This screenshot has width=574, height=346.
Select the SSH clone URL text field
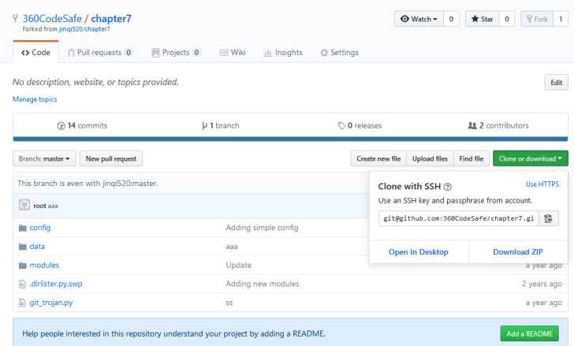459,218
